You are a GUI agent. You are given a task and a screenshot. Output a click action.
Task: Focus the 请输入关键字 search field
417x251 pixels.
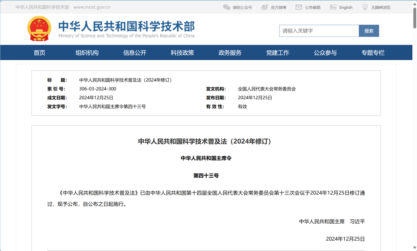point(319,31)
